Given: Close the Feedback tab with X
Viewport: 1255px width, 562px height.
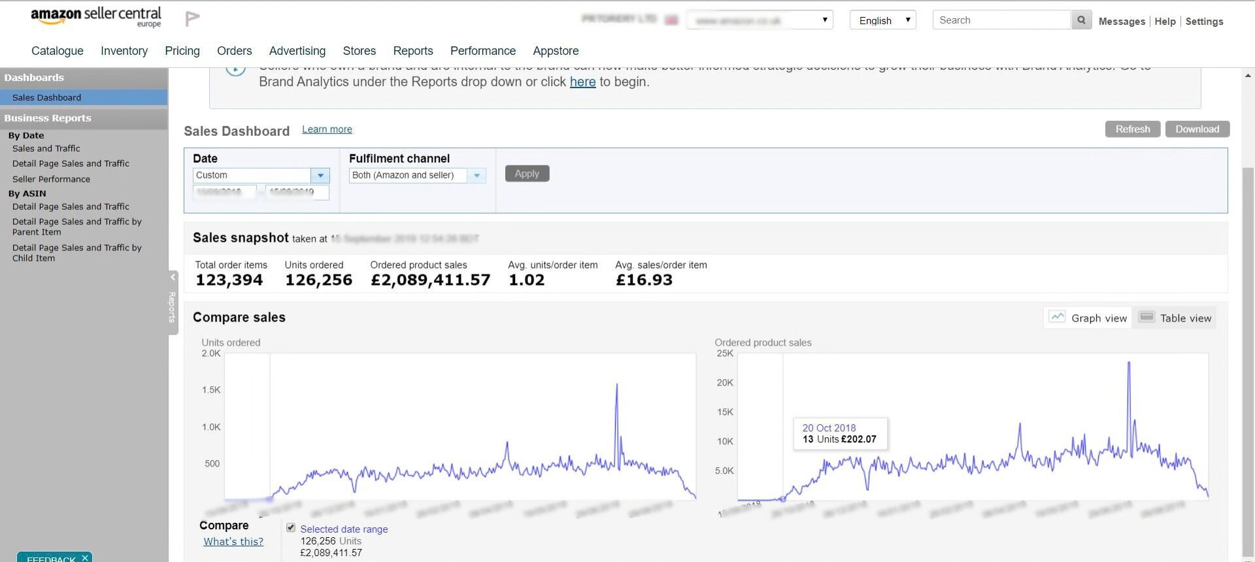Looking at the screenshot, I should (85, 557).
